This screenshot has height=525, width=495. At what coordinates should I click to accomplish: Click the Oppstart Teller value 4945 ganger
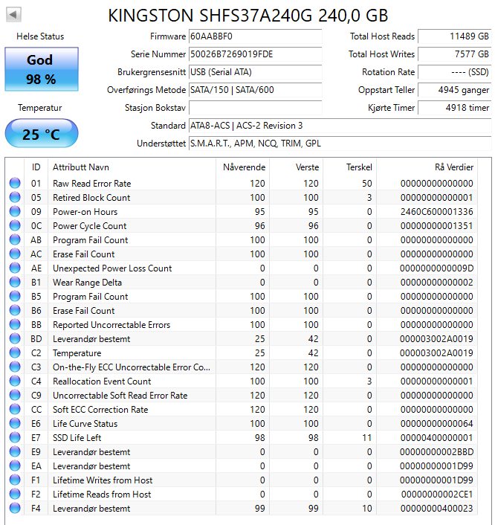click(455, 90)
